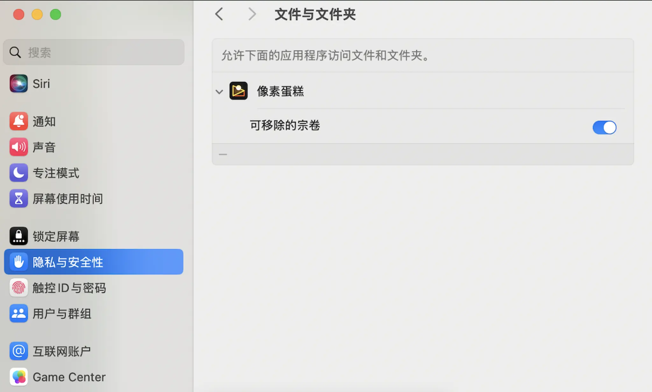This screenshot has width=652, height=392.
Task: Click the 像素蛋糕 app icon
Action: (238, 91)
